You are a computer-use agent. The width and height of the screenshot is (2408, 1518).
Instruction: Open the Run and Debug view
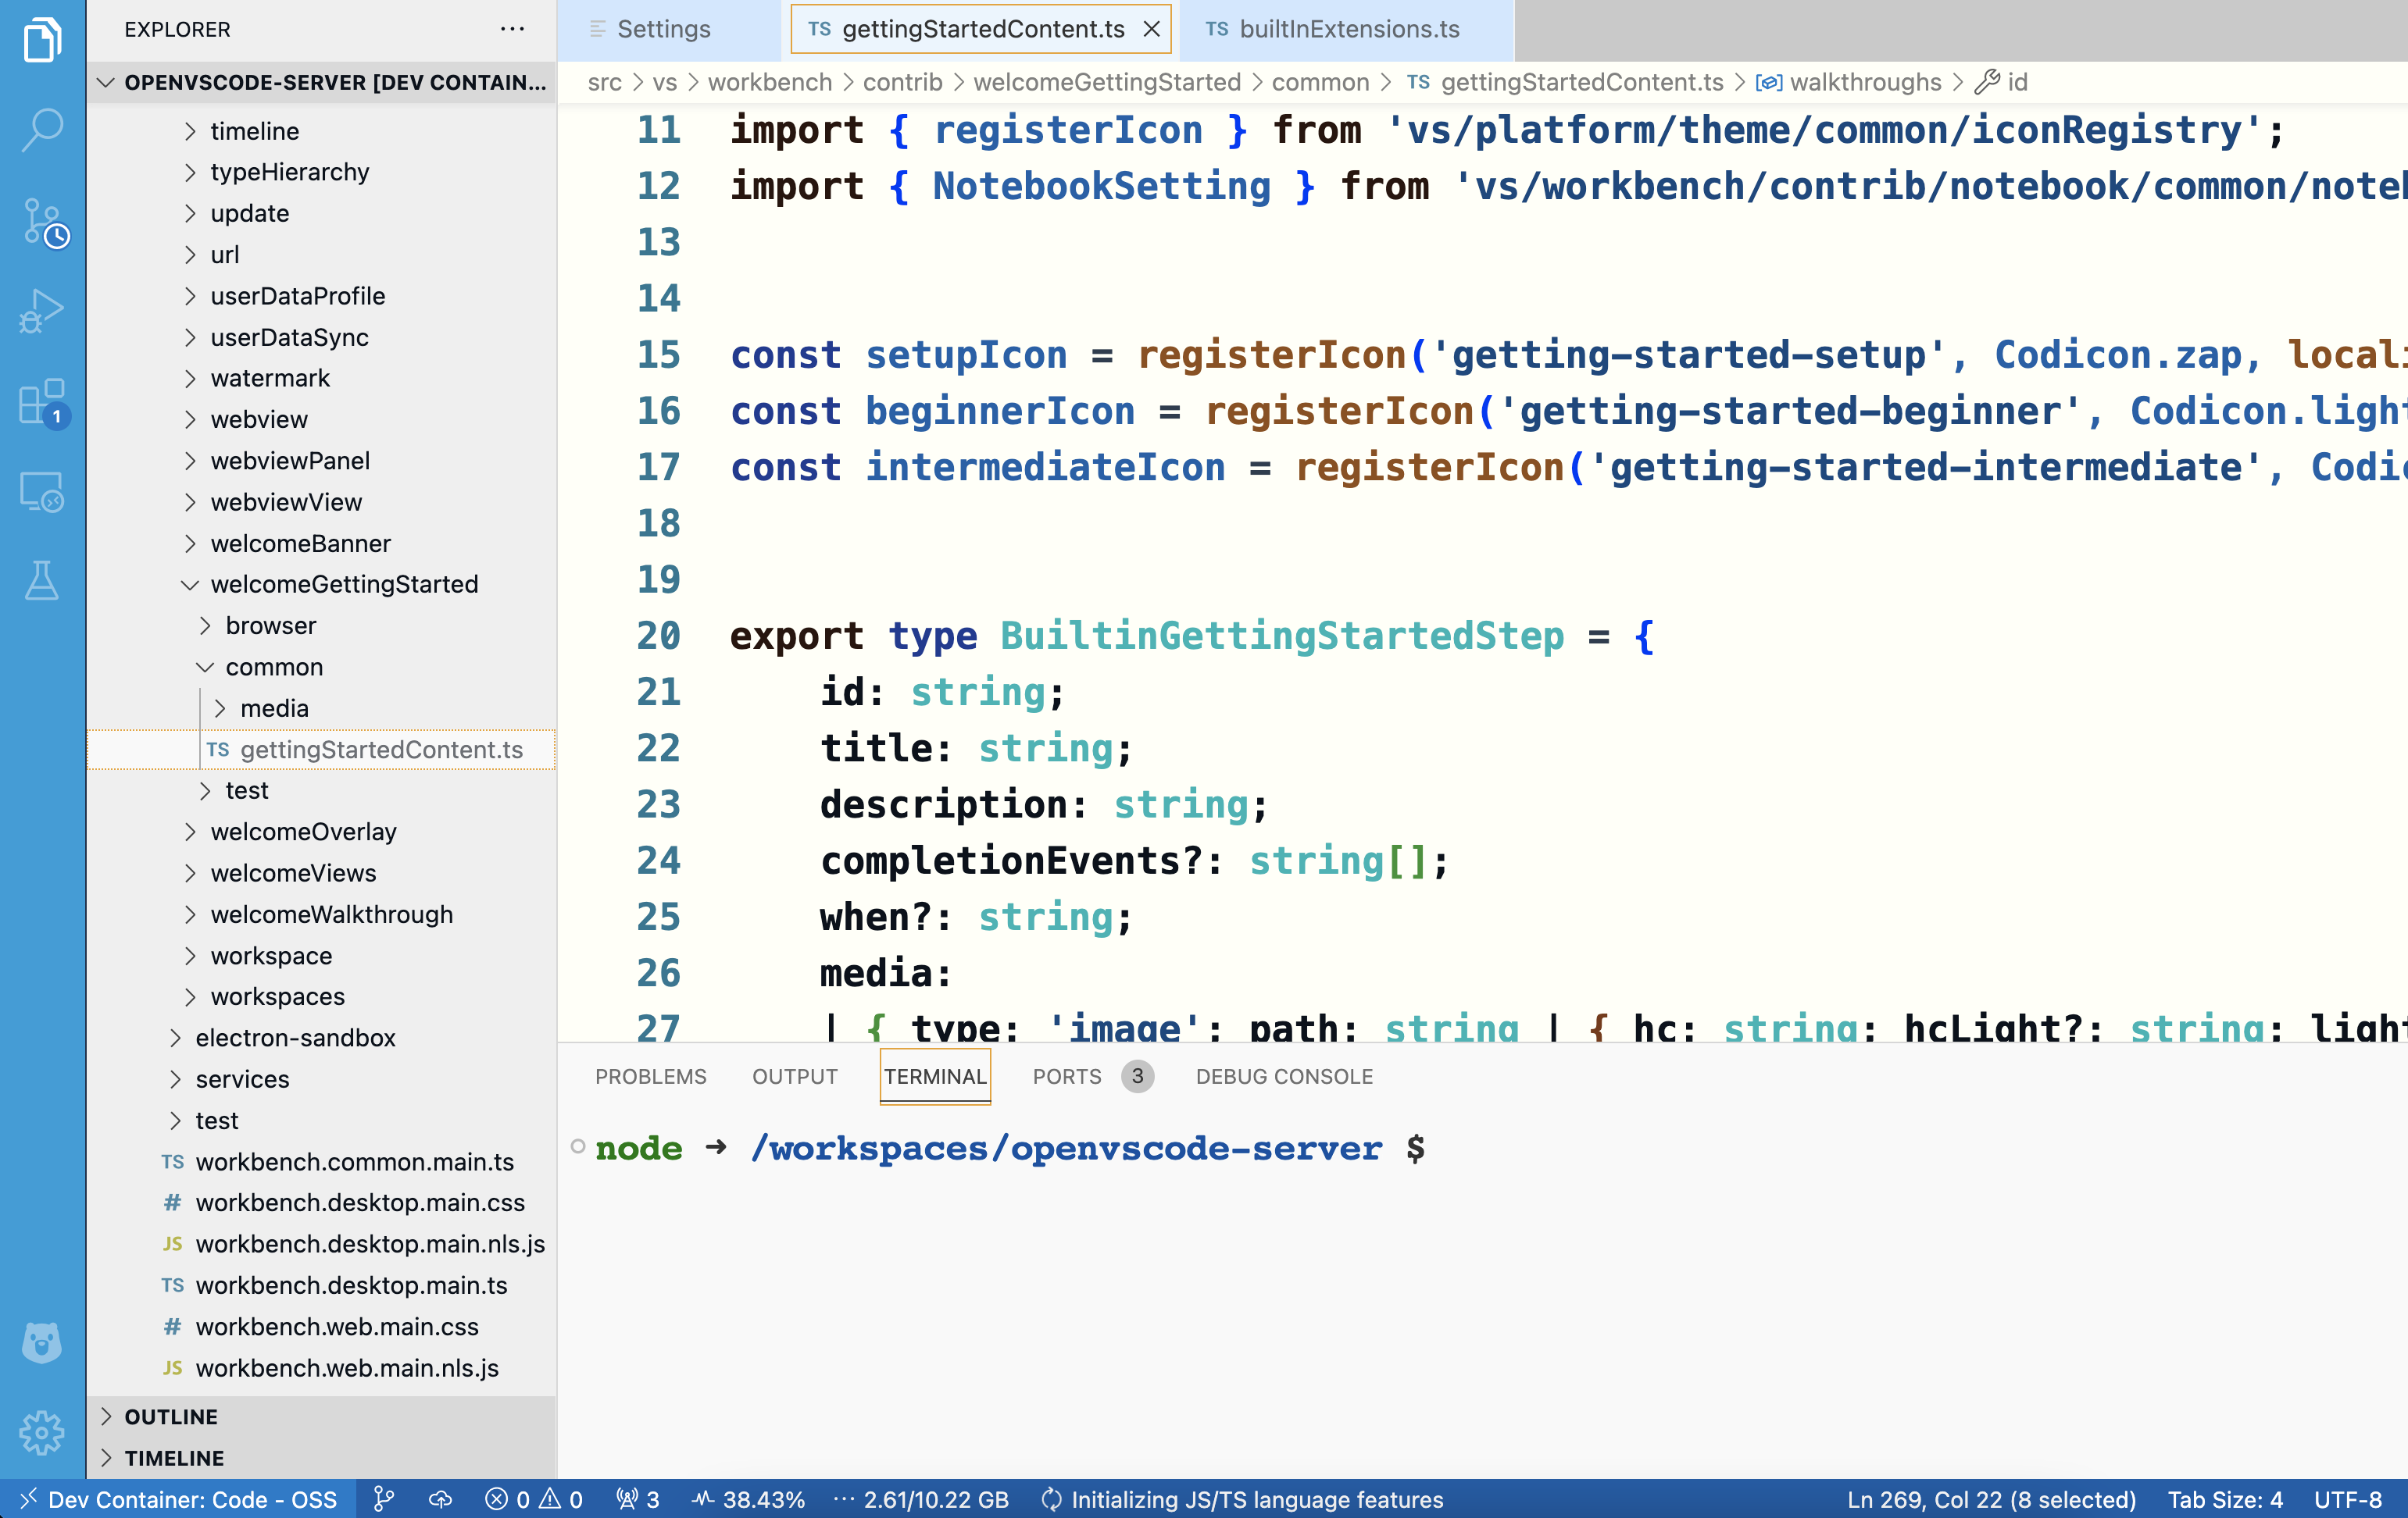(42, 311)
